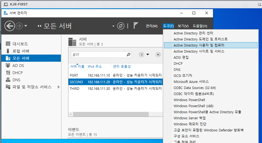Screen dimensions: 262x143
Task: Select the SECOND server row
Action: pos(115,82)
